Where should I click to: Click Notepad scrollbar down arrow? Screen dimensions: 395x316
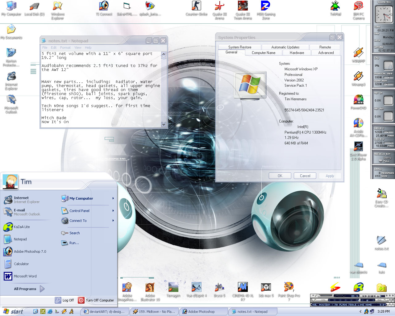(164, 124)
